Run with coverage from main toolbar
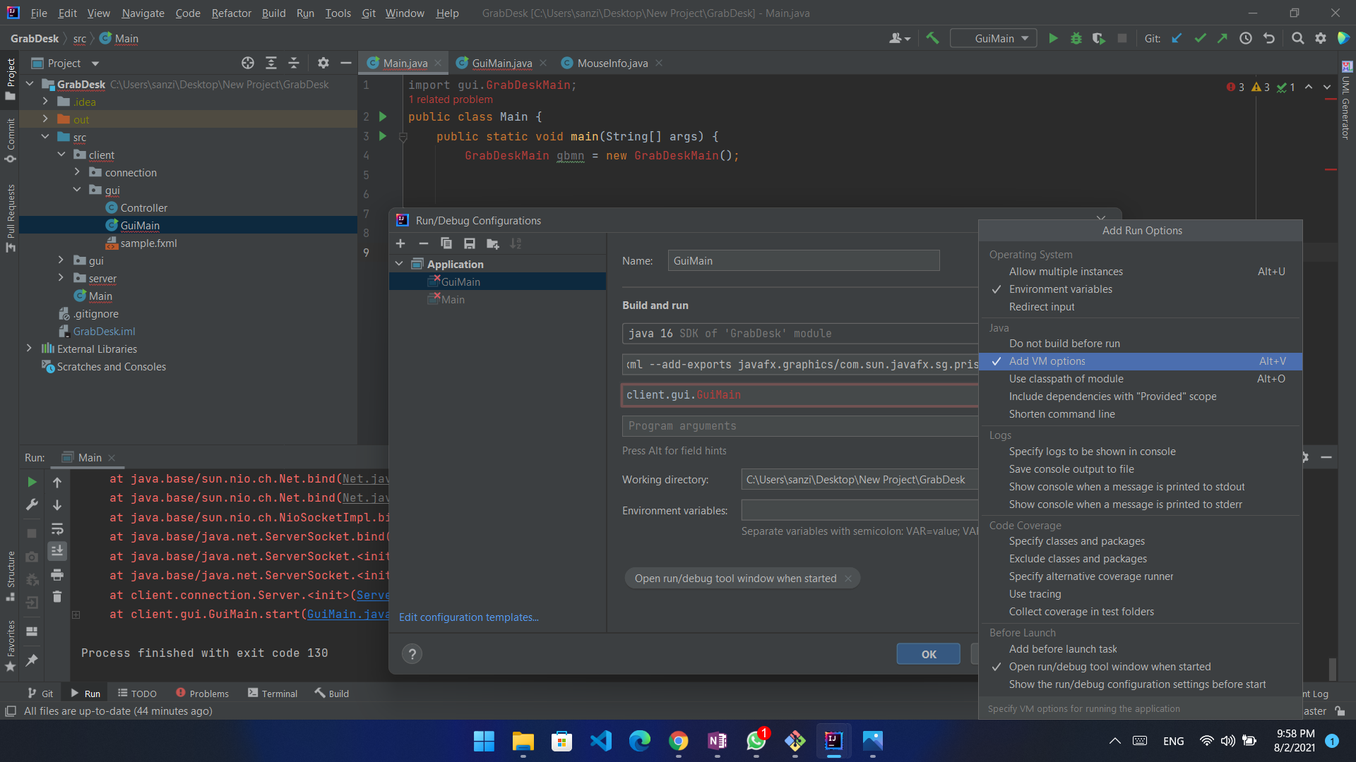Screen dimensions: 1356x762 [x=1098, y=39]
